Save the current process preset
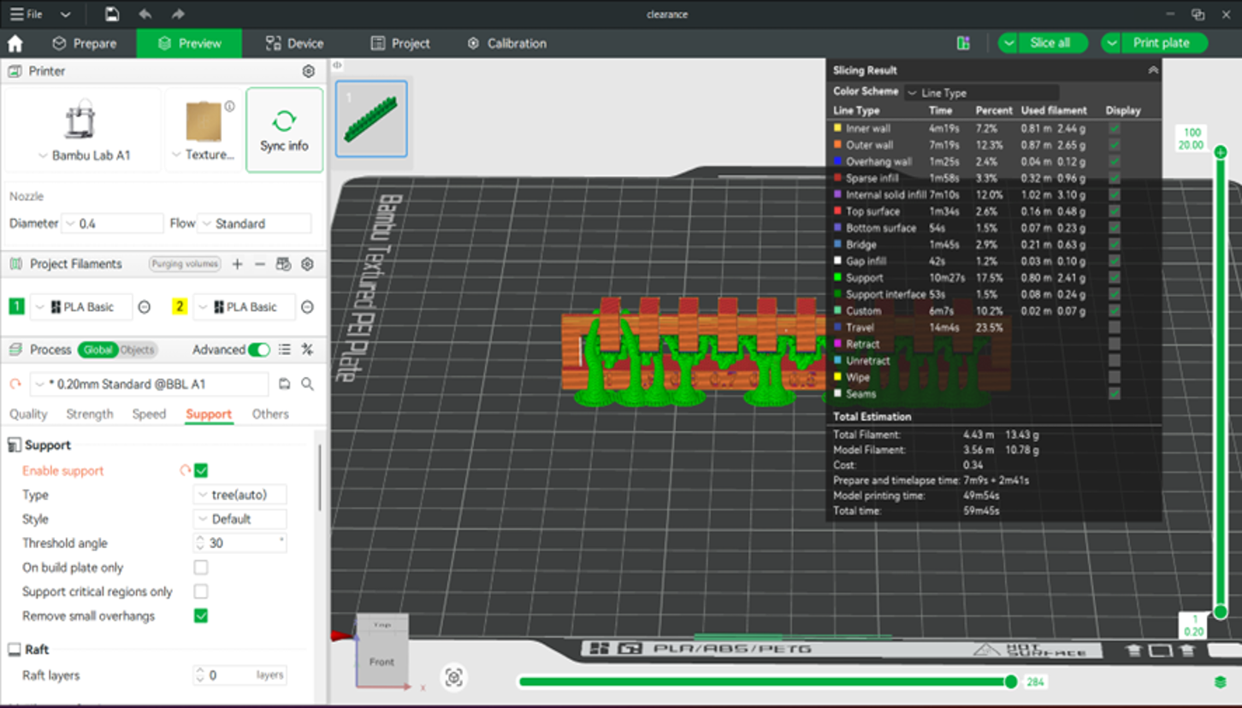Image resolution: width=1242 pixels, height=708 pixels. (x=285, y=385)
